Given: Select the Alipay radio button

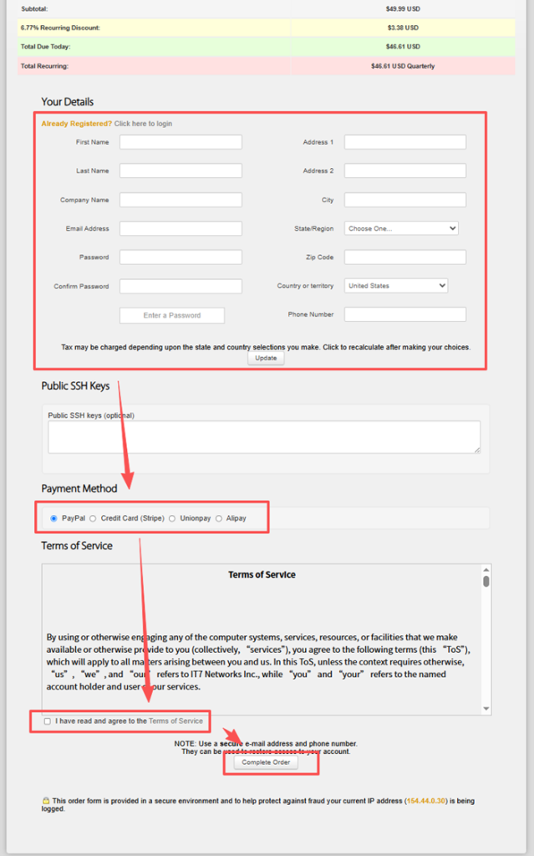Looking at the screenshot, I should coord(219,518).
